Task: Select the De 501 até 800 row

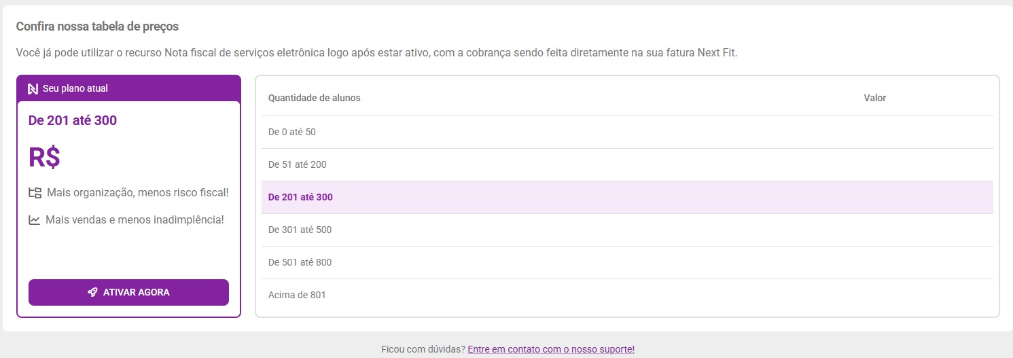Action: point(627,262)
